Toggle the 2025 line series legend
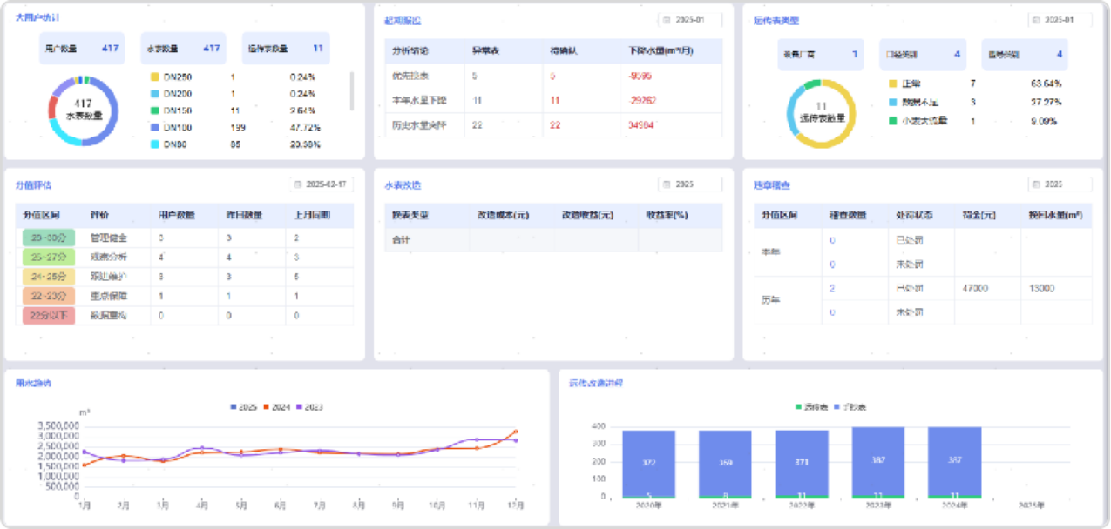Viewport: 1111px width, 529px height. [244, 407]
